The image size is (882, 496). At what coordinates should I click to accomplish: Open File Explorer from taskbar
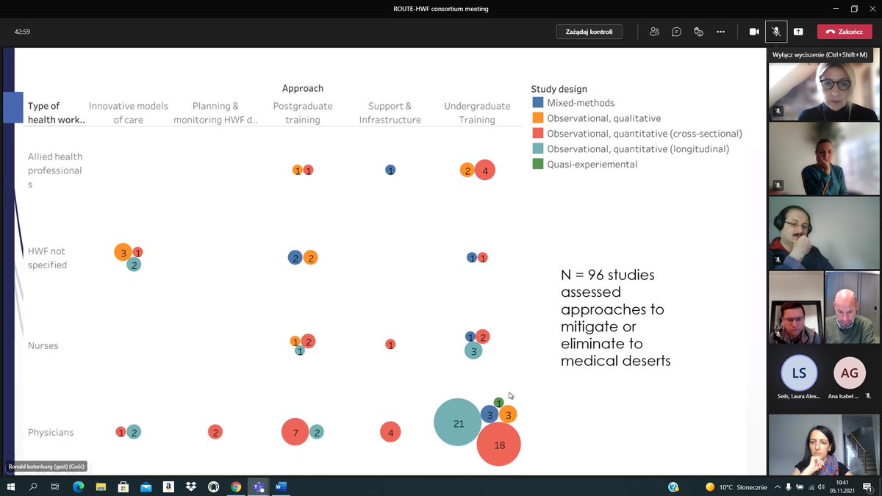point(101,486)
